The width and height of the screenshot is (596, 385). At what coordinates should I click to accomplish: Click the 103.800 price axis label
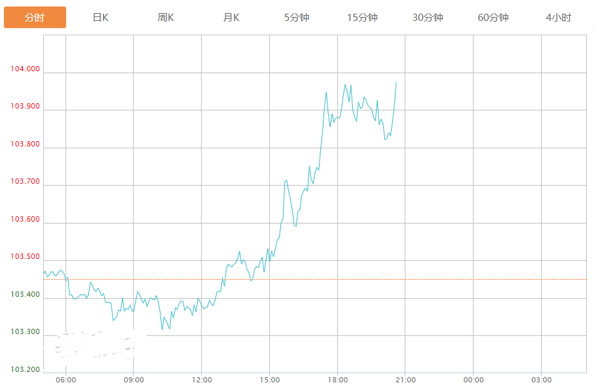[x=25, y=144]
